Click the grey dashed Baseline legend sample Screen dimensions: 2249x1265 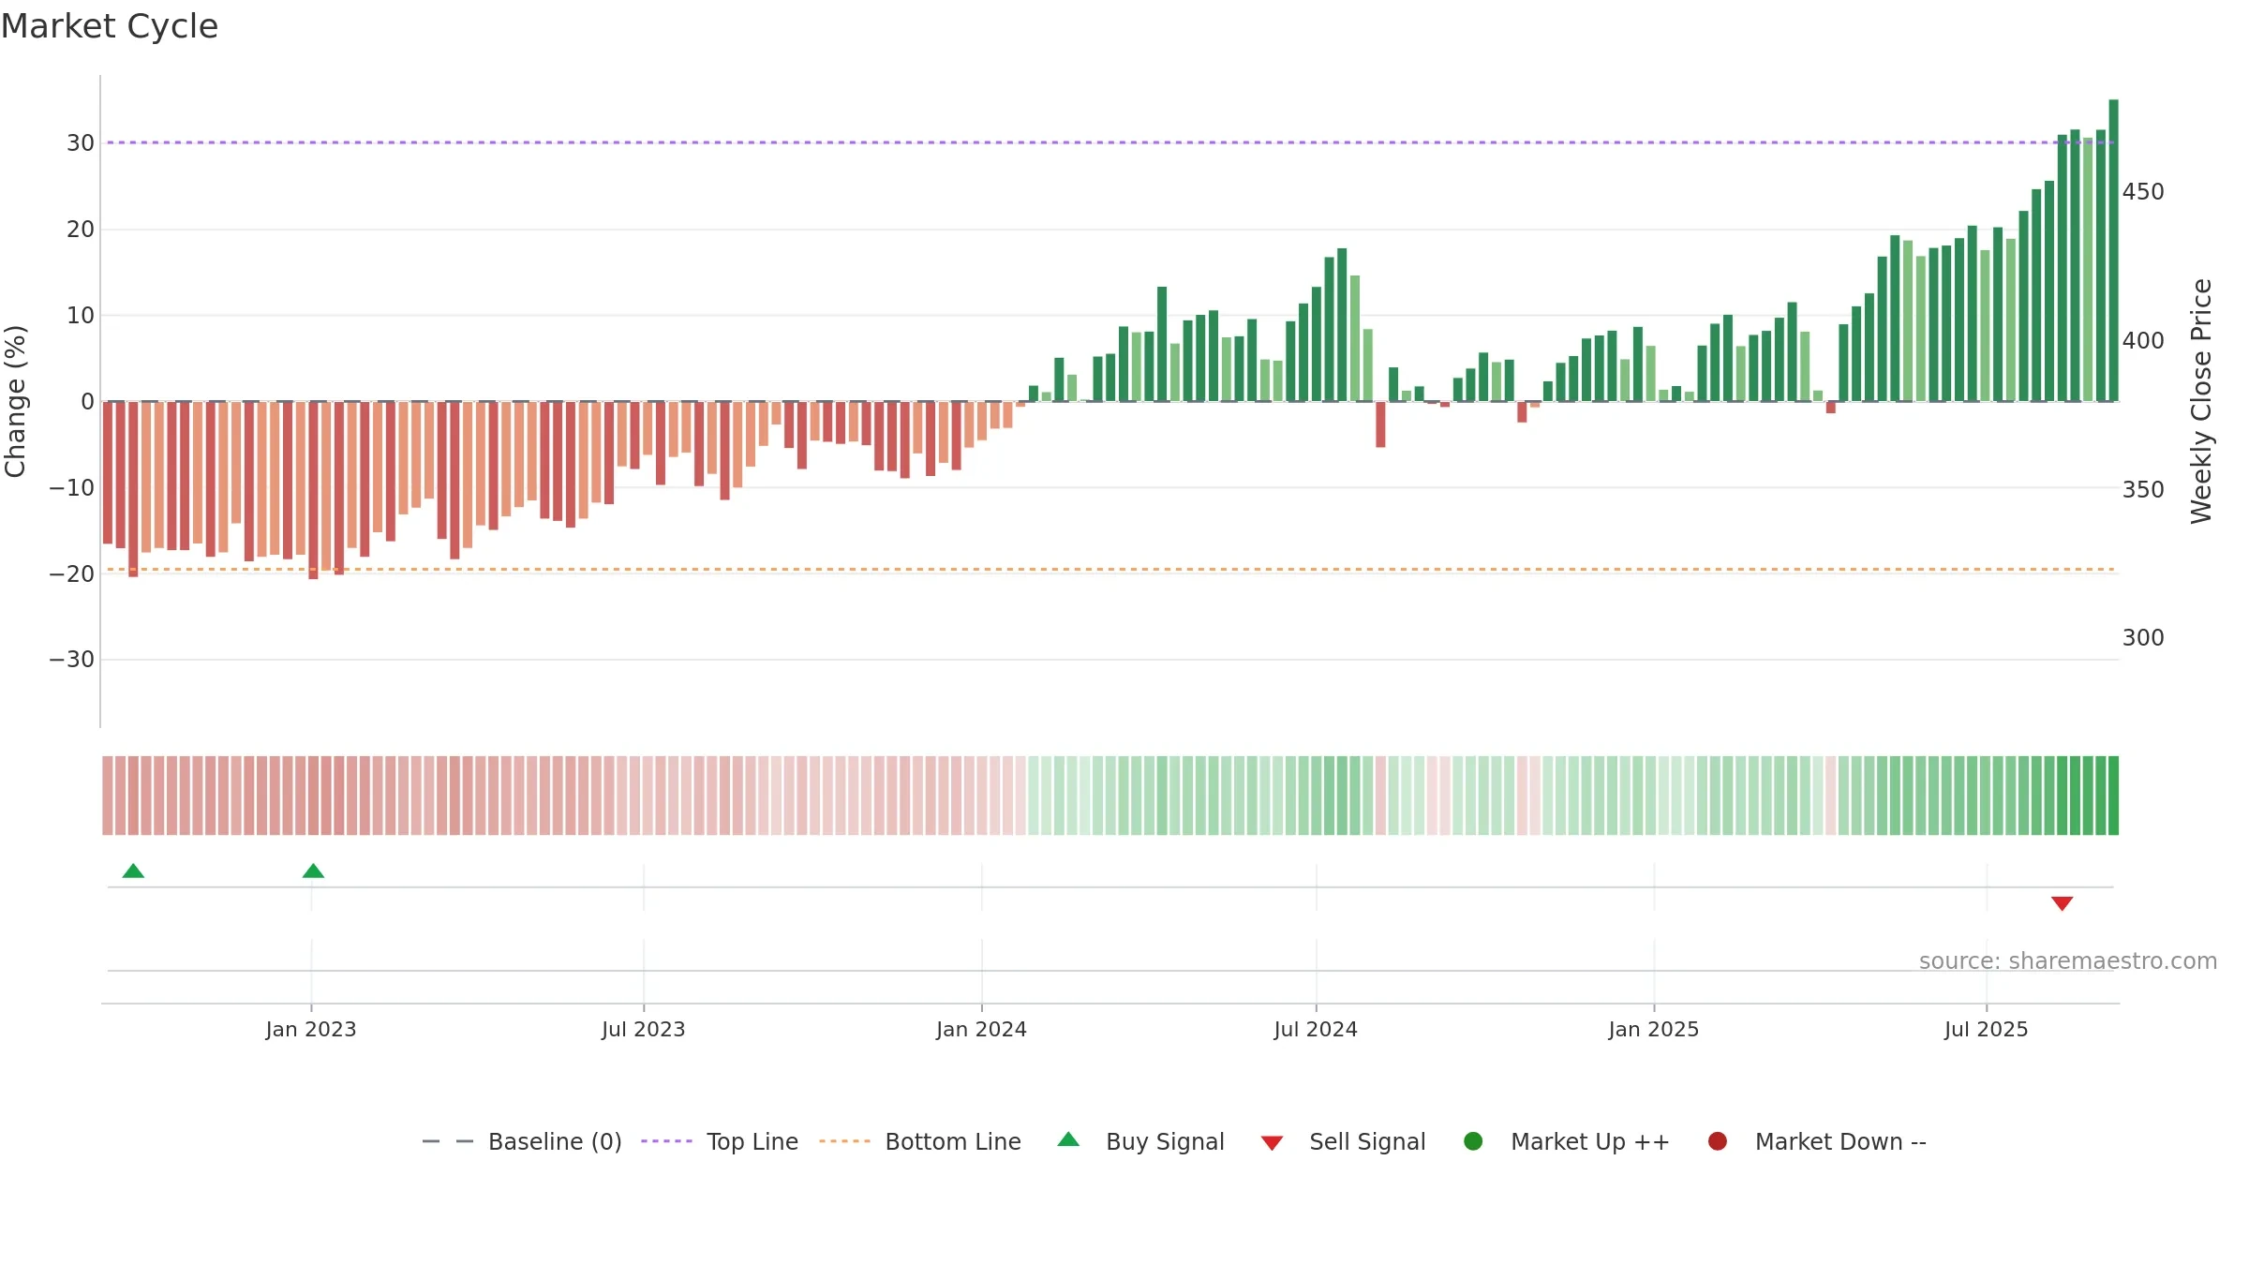point(448,1141)
